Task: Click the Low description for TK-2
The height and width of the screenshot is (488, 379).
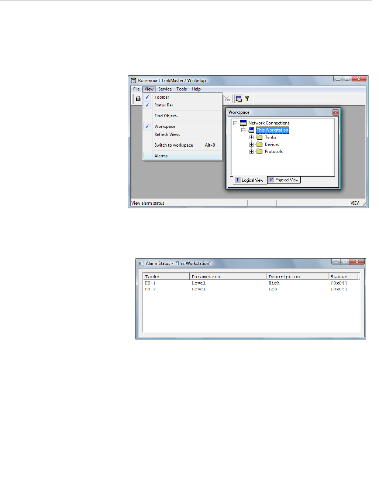Action: pyautogui.click(x=273, y=289)
